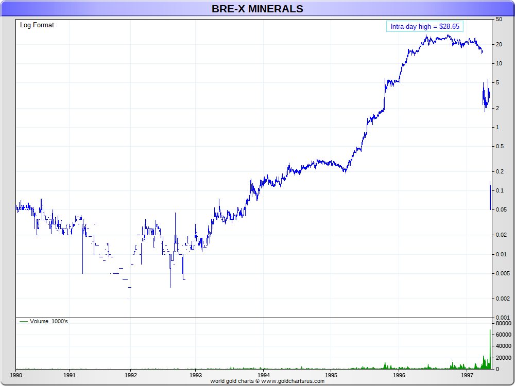Click the x-axis label 1993

[195, 375]
